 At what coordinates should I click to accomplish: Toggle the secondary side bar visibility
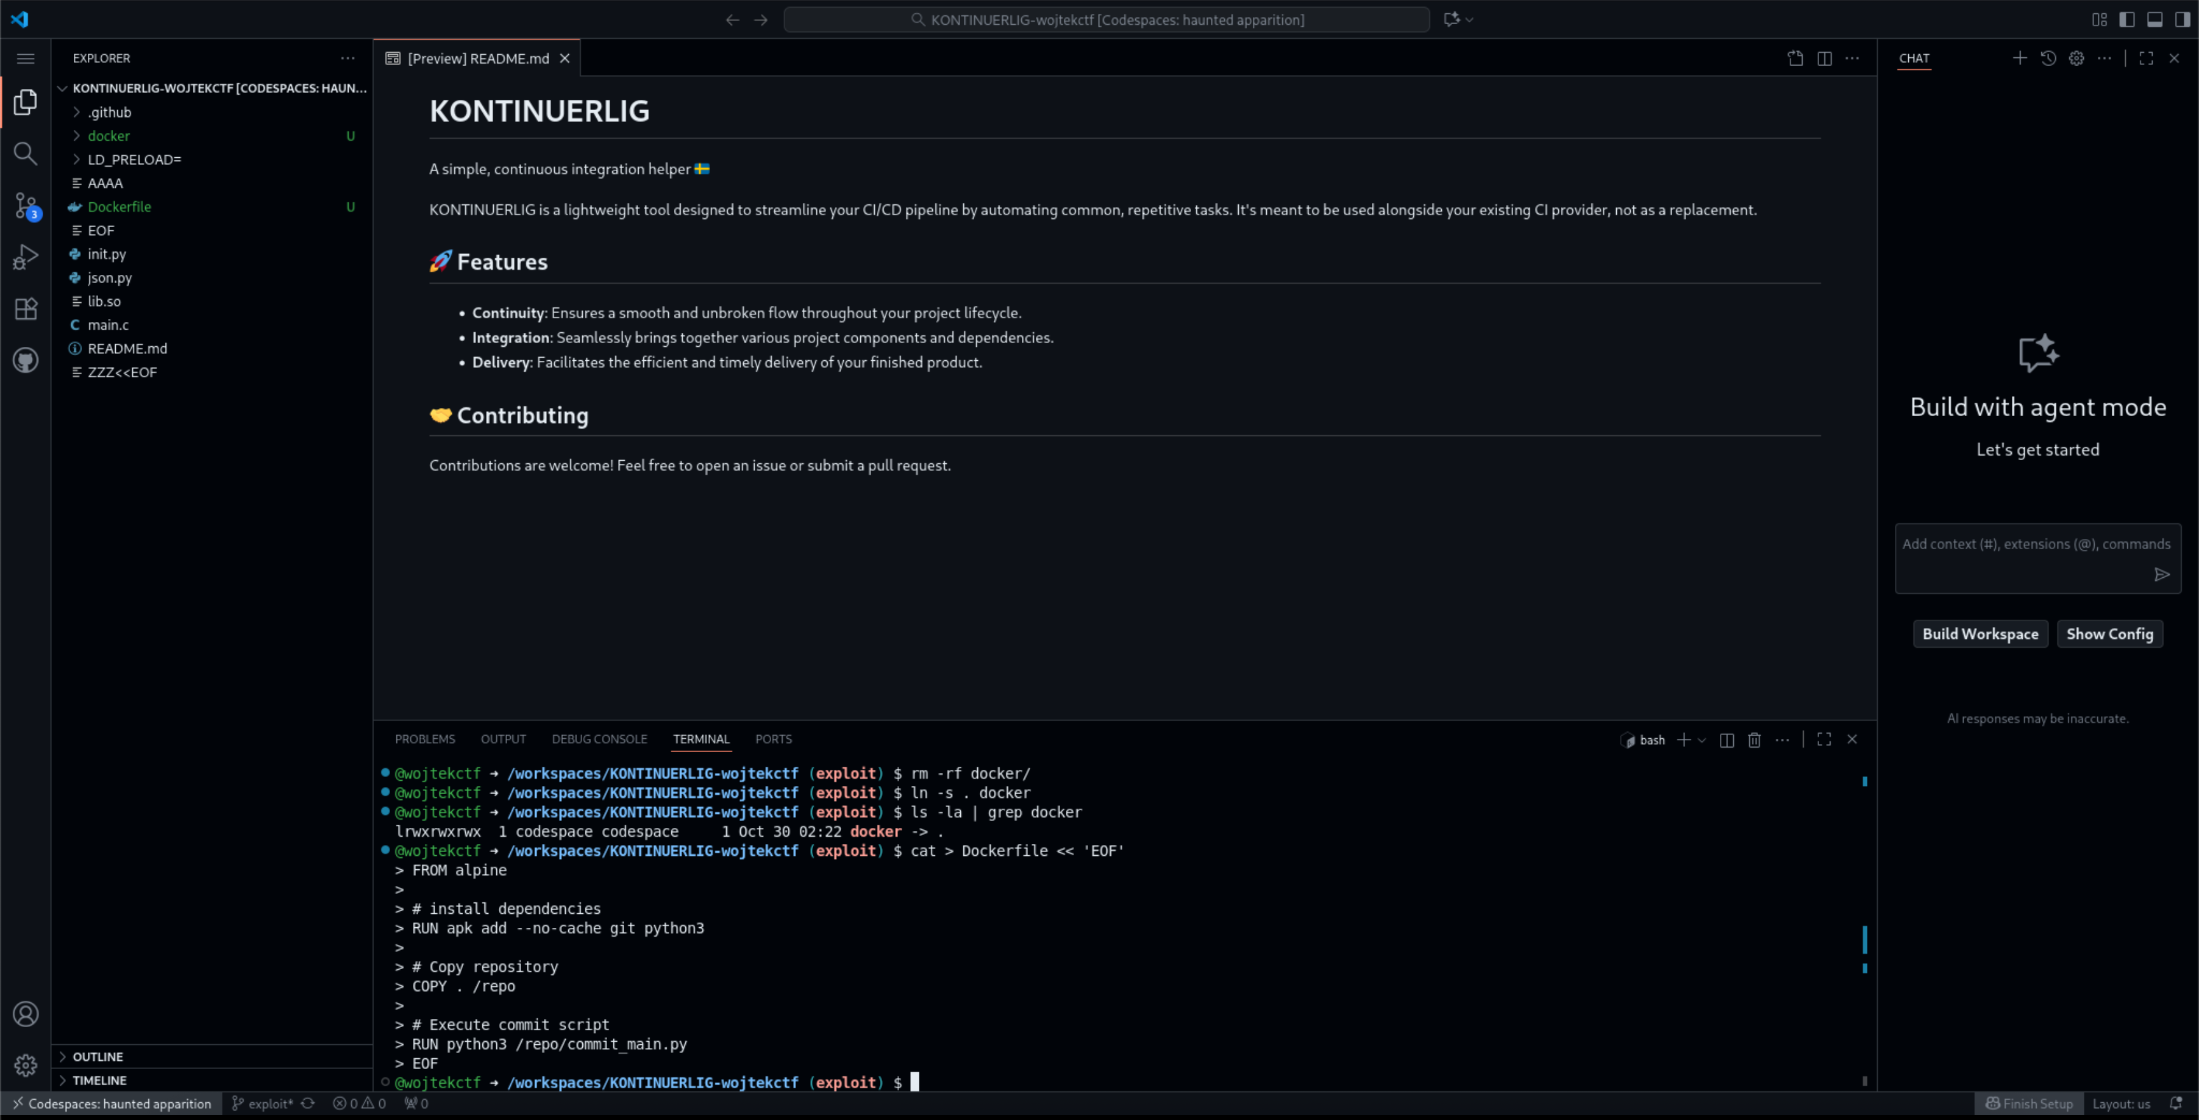point(2182,20)
